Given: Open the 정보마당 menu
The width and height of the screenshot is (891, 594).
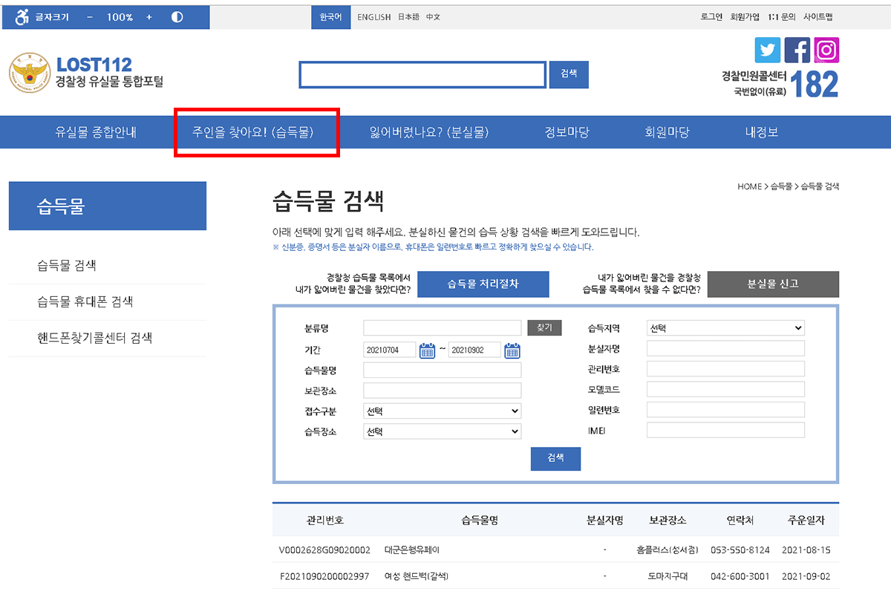Looking at the screenshot, I should coord(567,133).
